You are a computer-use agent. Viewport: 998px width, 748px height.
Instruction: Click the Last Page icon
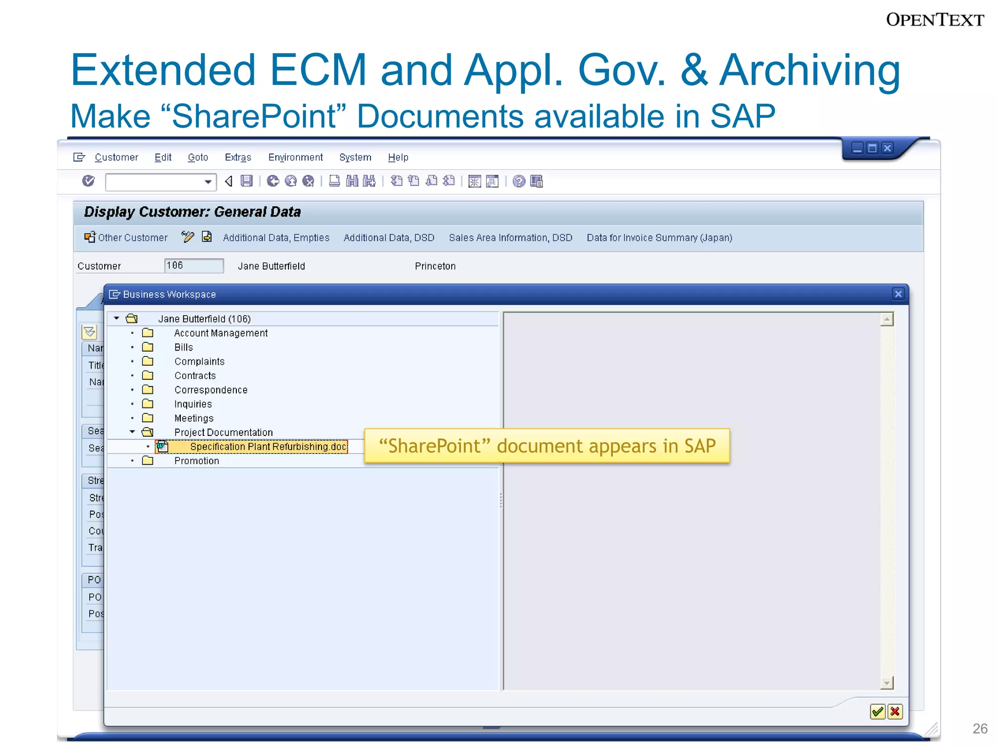click(x=449, y=181)
